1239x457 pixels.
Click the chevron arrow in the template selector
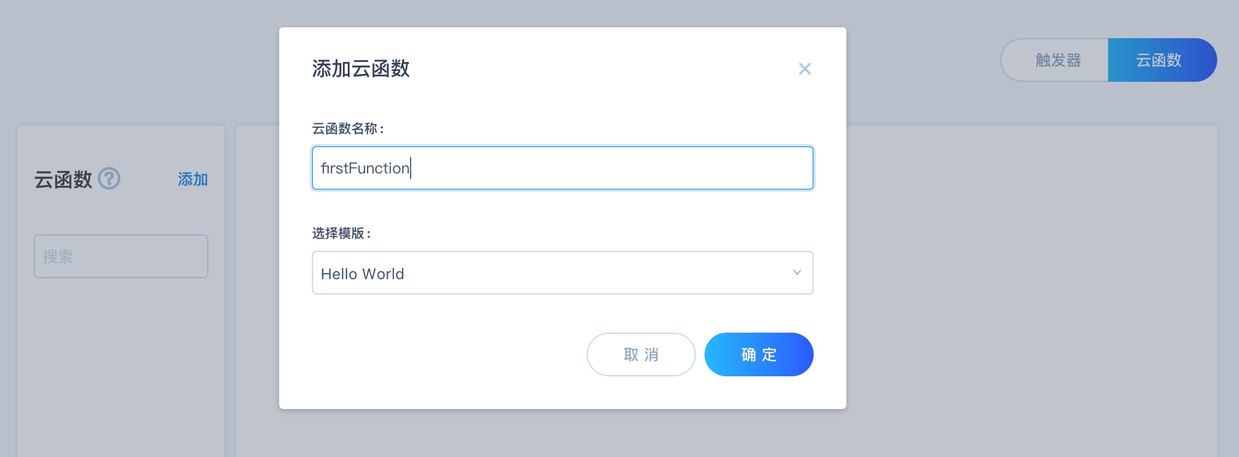coord(797,273)
